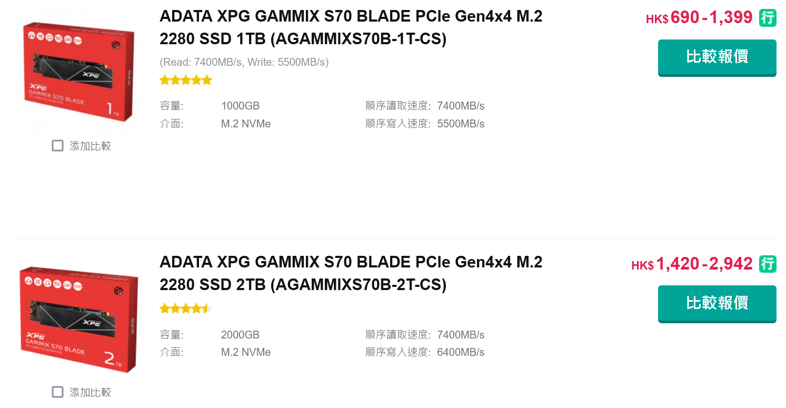Click the five-star rating of the 1TB SSD

tap(186, 80)
